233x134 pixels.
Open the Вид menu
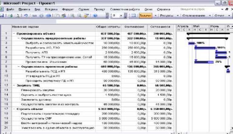point(37,9)
